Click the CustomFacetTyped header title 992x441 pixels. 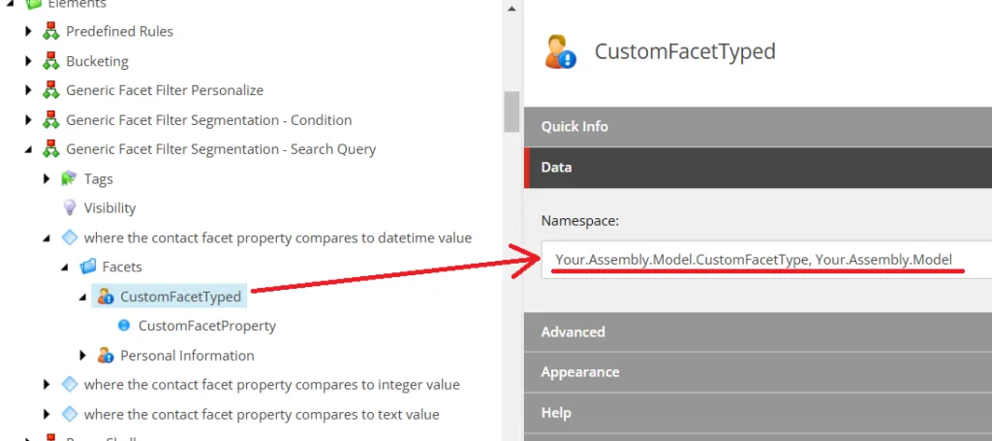pyautogui.click(x=685, y=51)
